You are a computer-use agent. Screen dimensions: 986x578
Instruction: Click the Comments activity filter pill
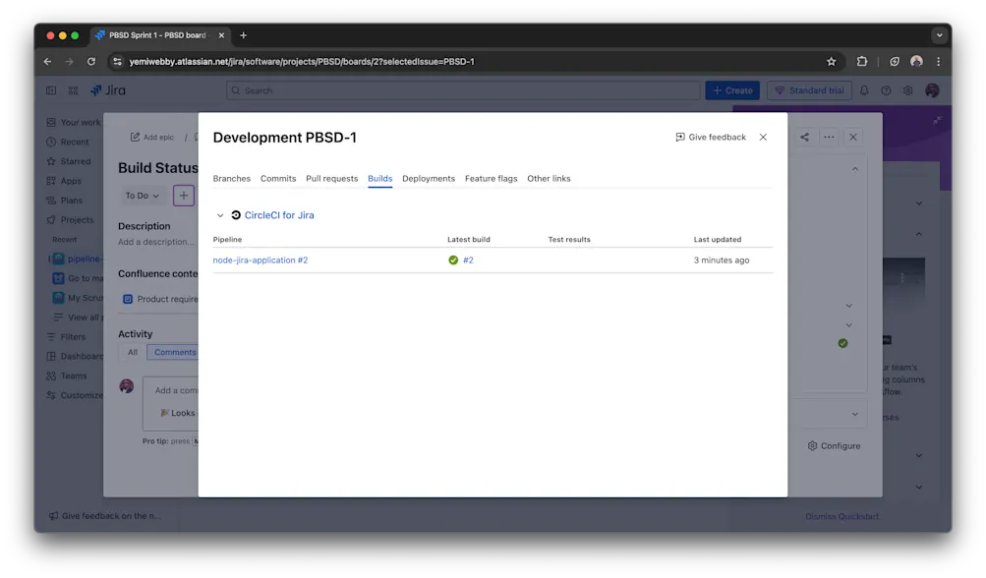[174, 351]
